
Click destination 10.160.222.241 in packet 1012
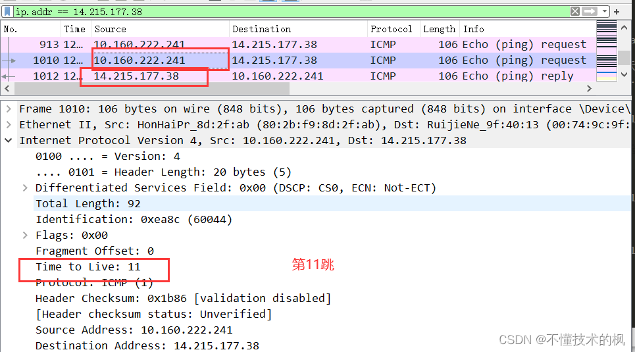click(x=278, y=76)
